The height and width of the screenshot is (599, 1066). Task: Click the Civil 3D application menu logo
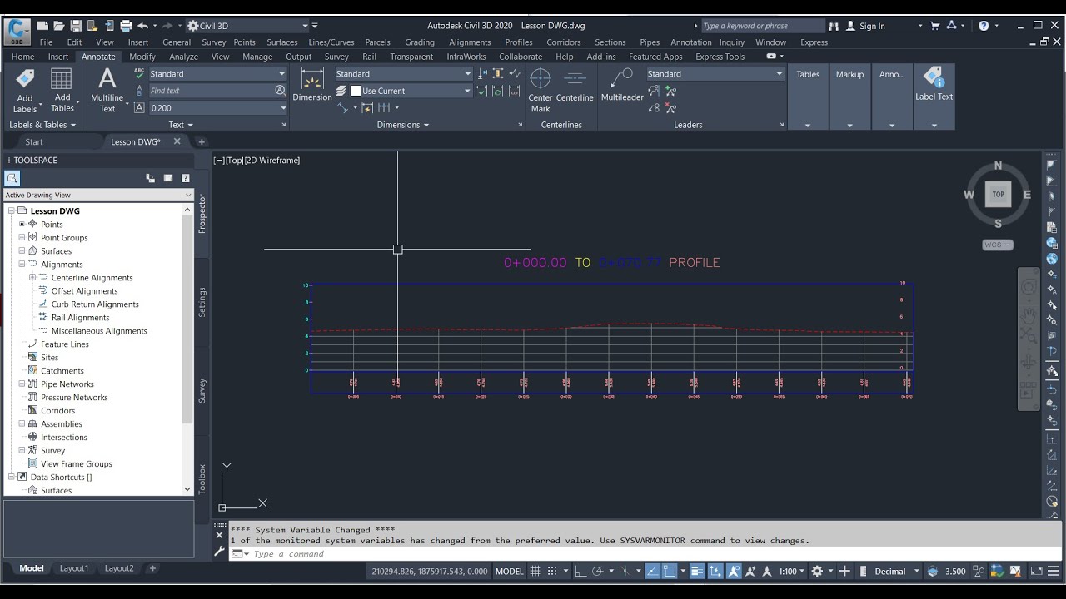17,31
